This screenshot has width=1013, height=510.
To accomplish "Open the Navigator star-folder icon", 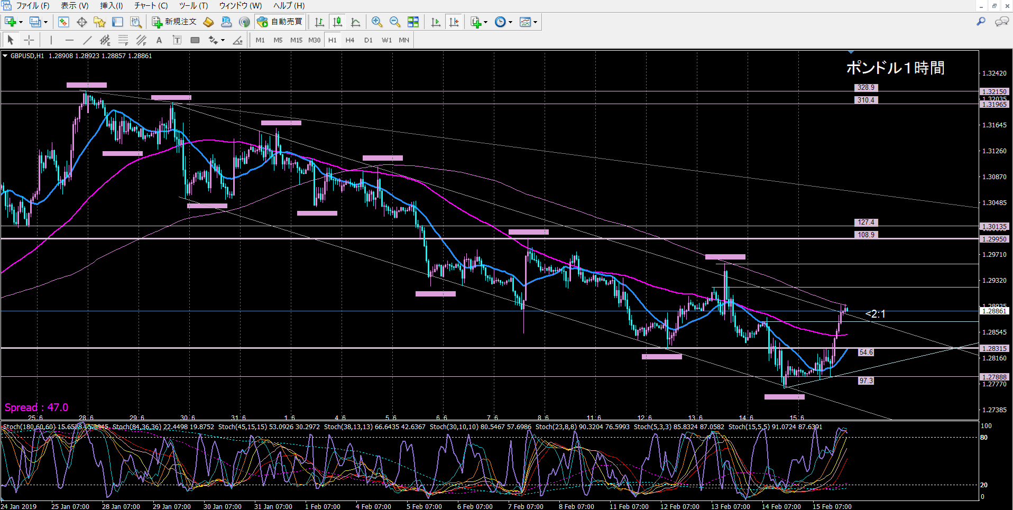I will (99, 22).
